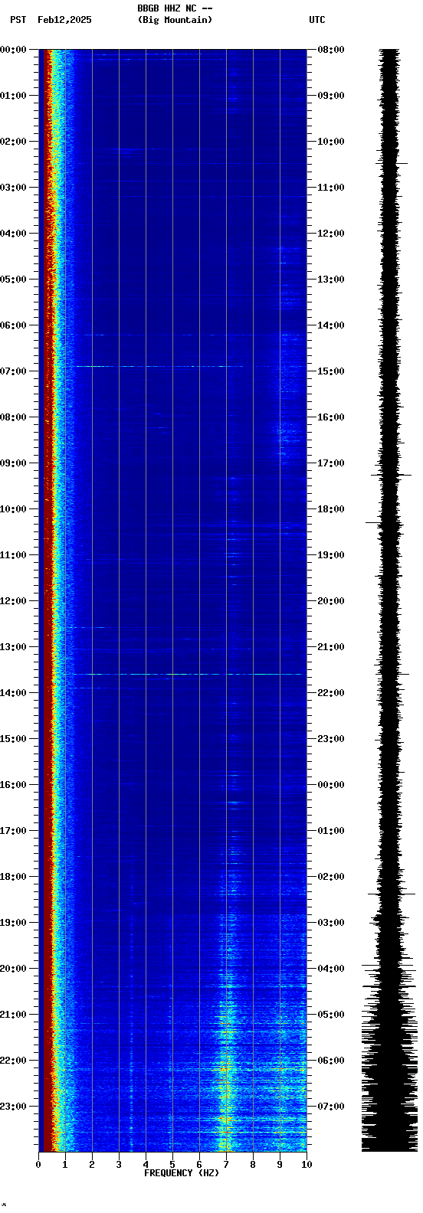The height and width of the screenshot is (1213, 423).
Task: Click the frequency axis tick label '9'
Action: click(x=280, y=1165)
